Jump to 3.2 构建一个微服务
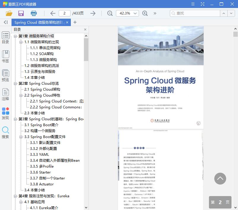 click(x=40, y=131)
